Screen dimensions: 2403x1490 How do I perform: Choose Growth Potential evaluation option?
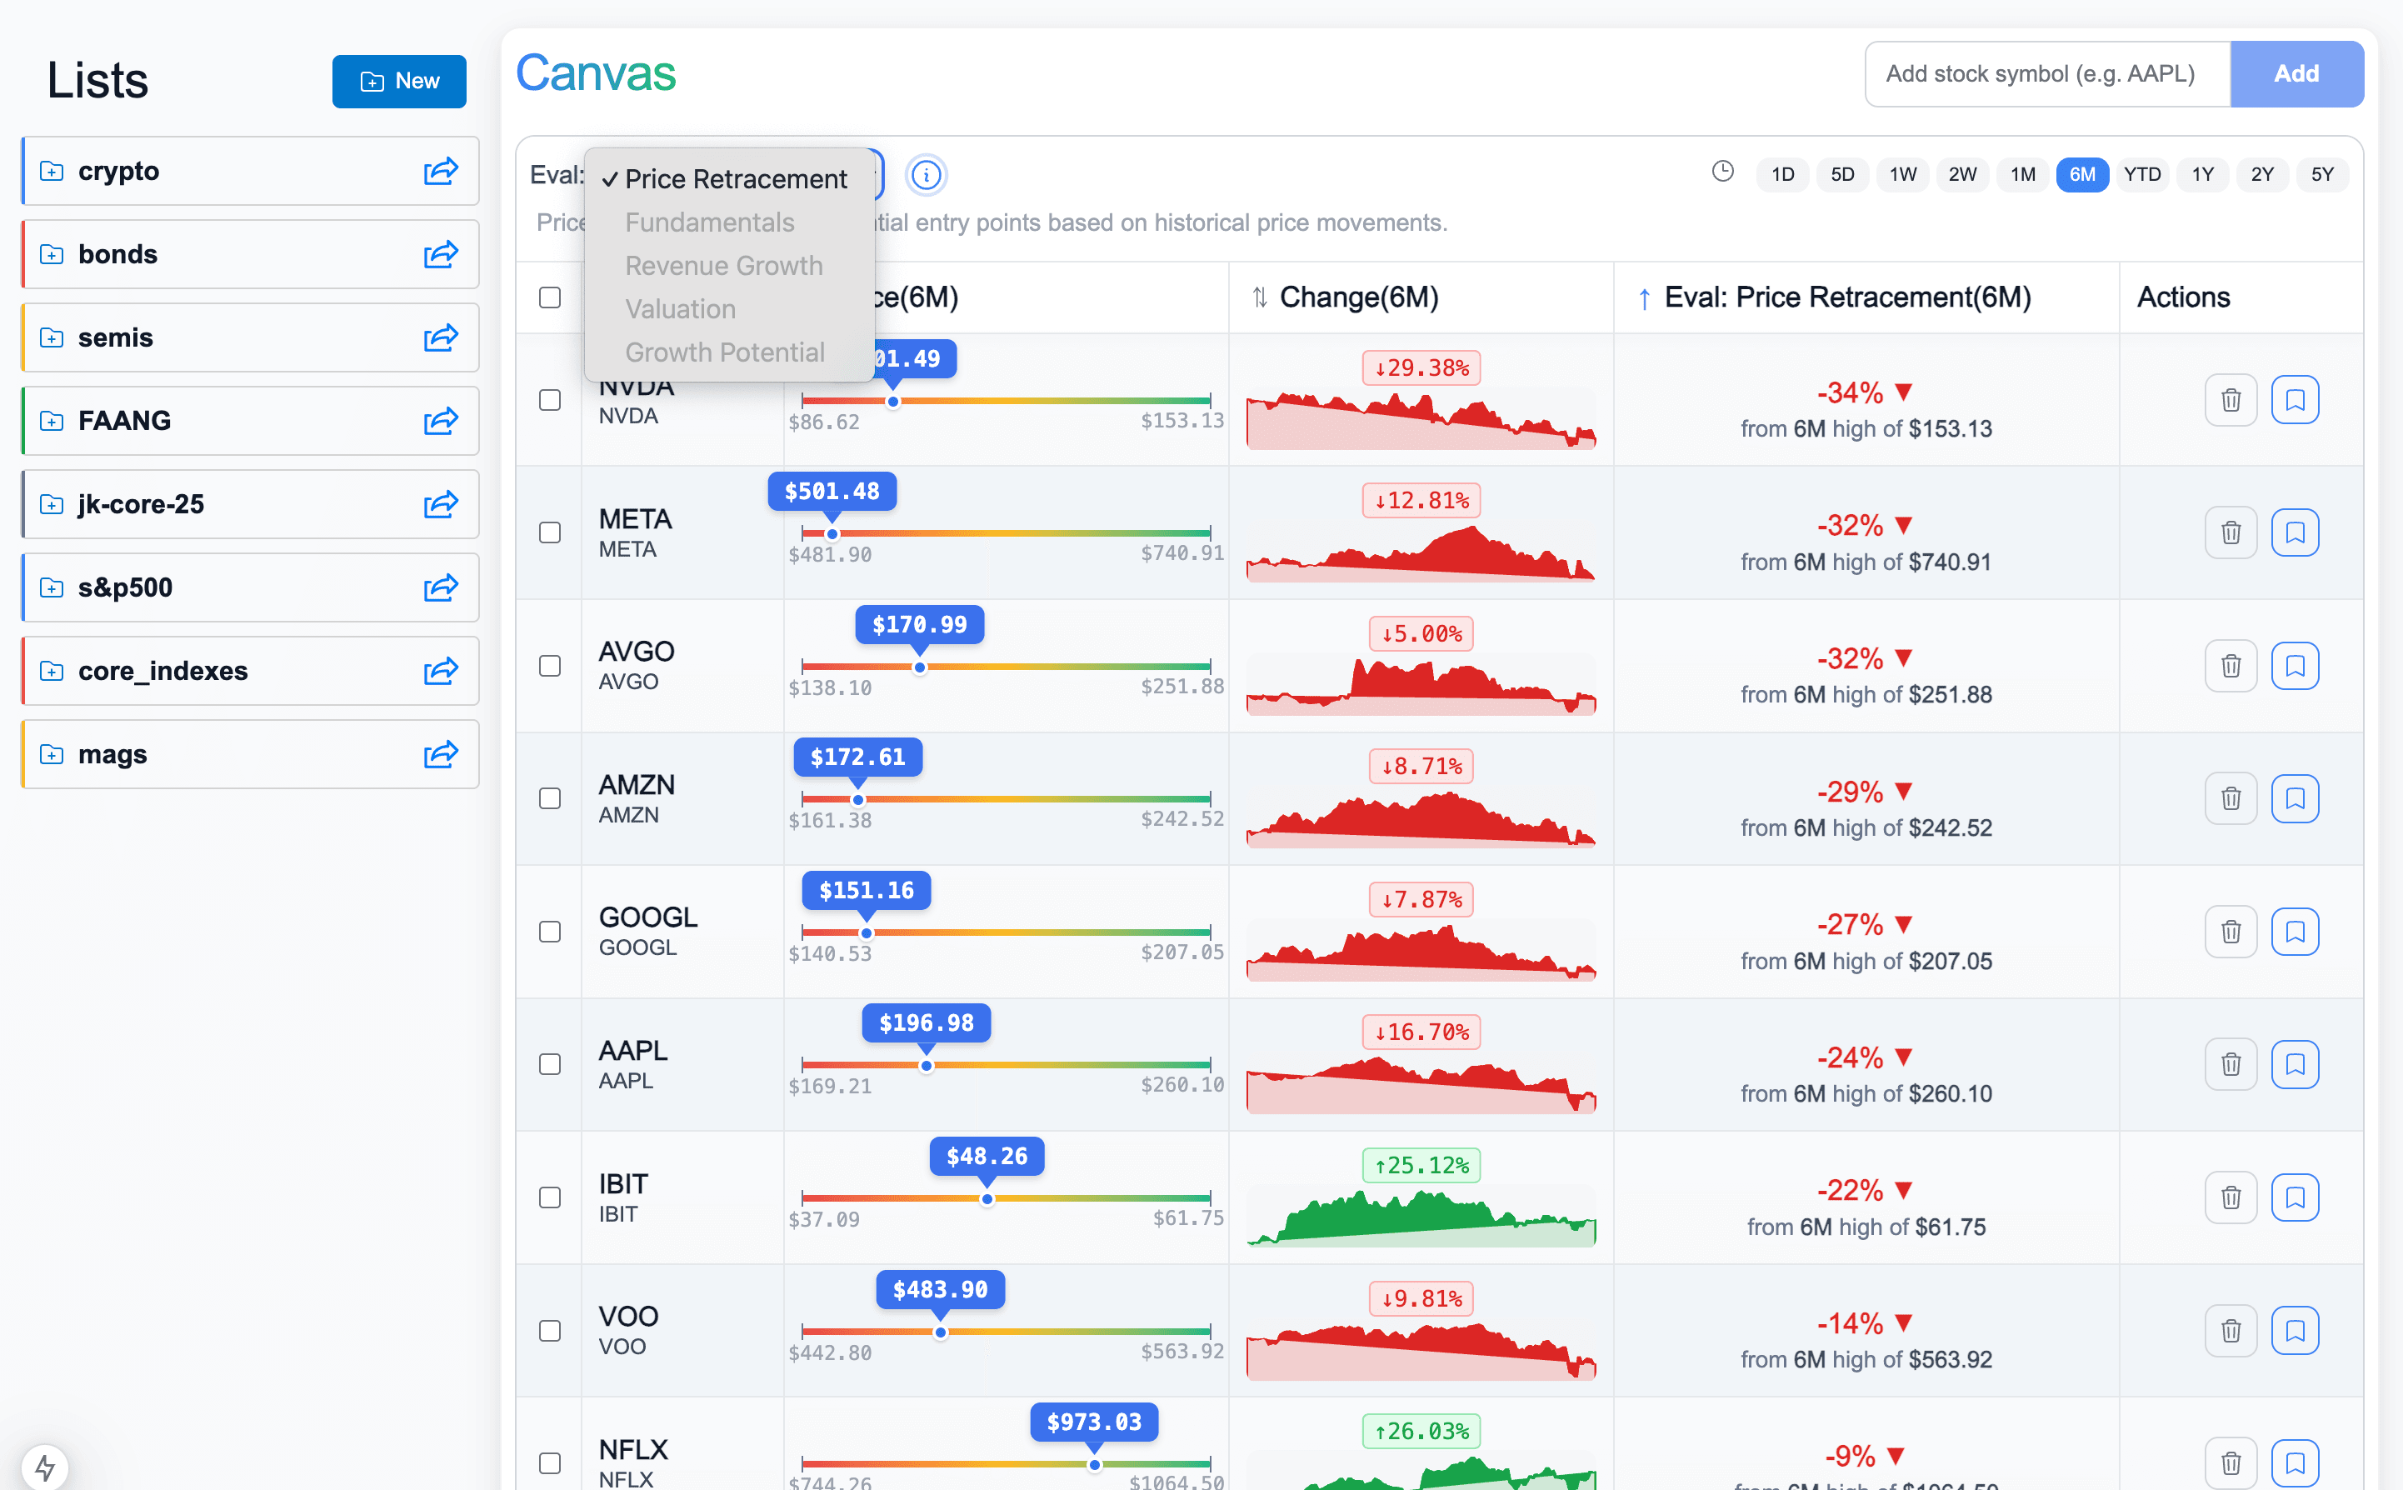[x=729, y=352]
